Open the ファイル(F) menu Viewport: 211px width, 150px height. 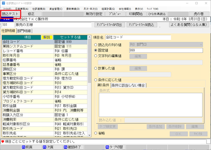point(7,9)
